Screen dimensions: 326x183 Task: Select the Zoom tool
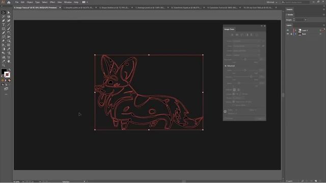point(4,65)
